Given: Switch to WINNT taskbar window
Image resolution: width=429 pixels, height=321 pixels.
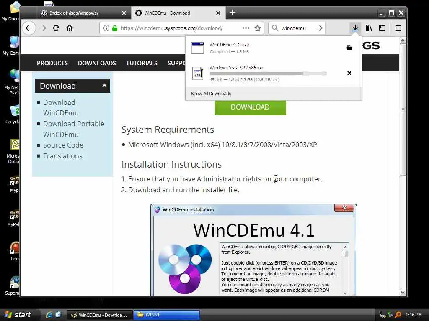Looking at the screenshot, I should tap(166, 315).
